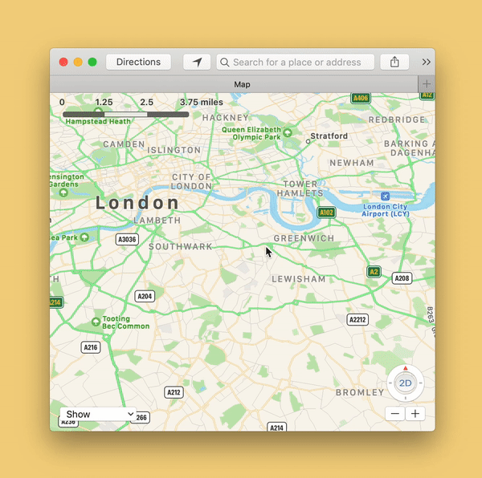Screen dimensions: 482x478
Task: Click the London City Airport icon
Action: 385,196
